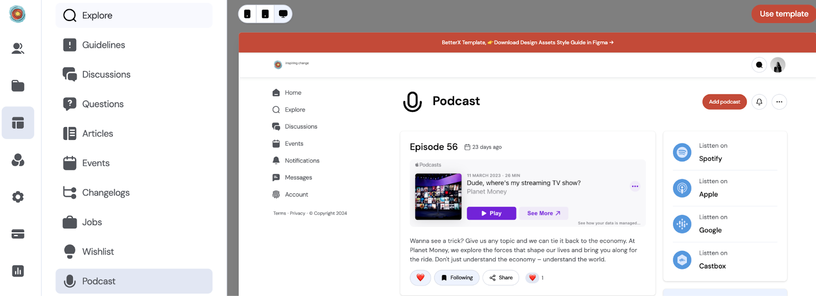Select the Discussions template in the list
This screenshot has height=296, width=816.
134,75
